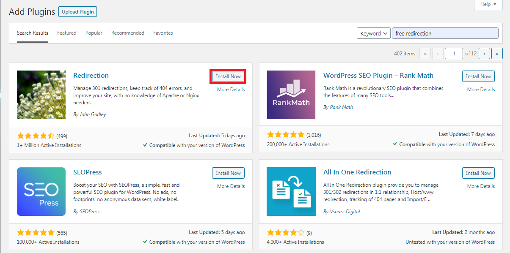Install the SEOPress plugin
The height and width of the screenshot is (253, 510).
(x=228, y=173)
